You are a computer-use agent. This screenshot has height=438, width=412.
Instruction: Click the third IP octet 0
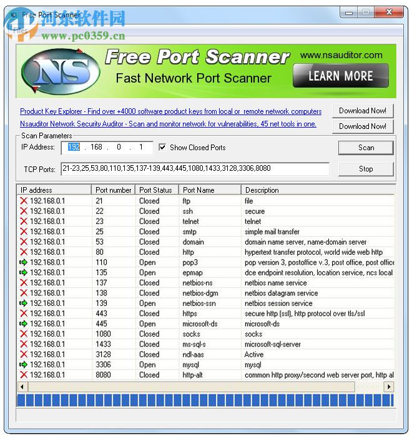click(119, 147)
